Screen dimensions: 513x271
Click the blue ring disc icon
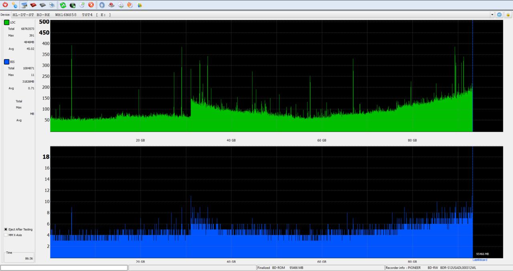(102, 5)
